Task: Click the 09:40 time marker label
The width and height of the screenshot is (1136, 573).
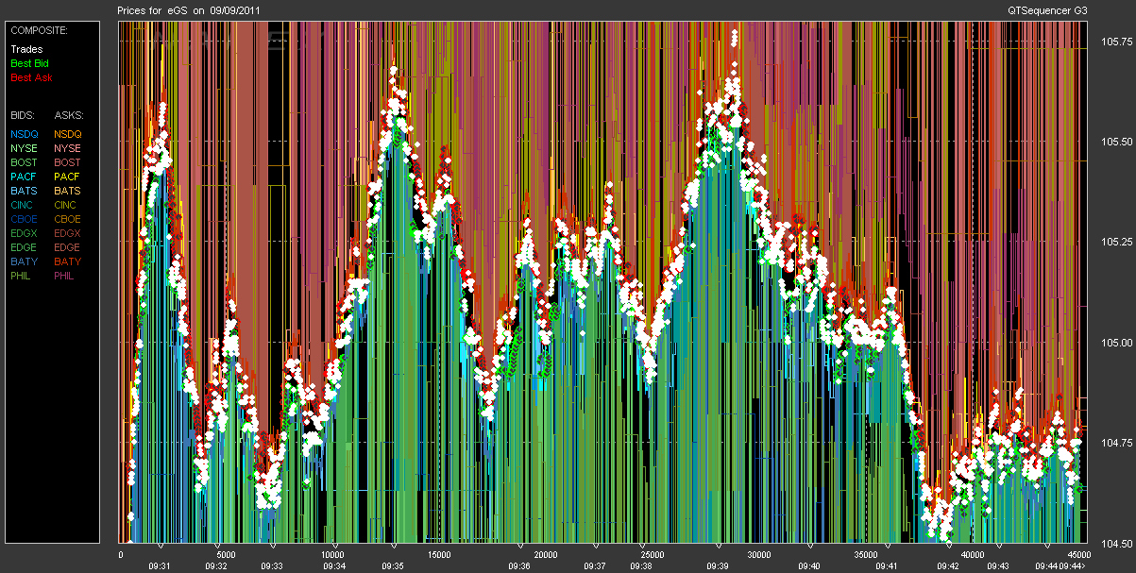Action: point(809,566)
